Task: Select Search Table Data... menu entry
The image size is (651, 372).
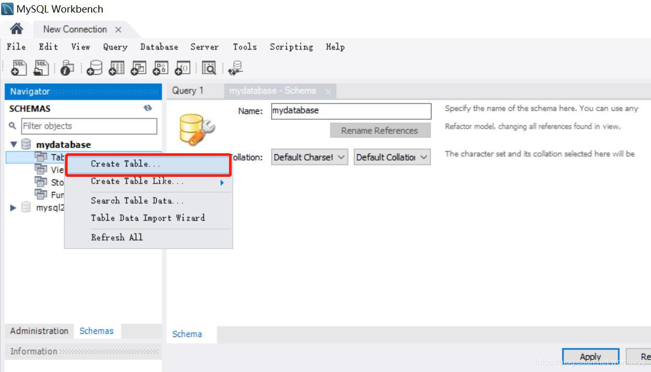Action: (148, 201)
